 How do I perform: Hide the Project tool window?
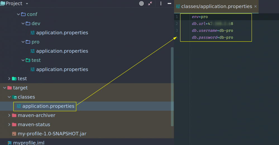[169, 4]
